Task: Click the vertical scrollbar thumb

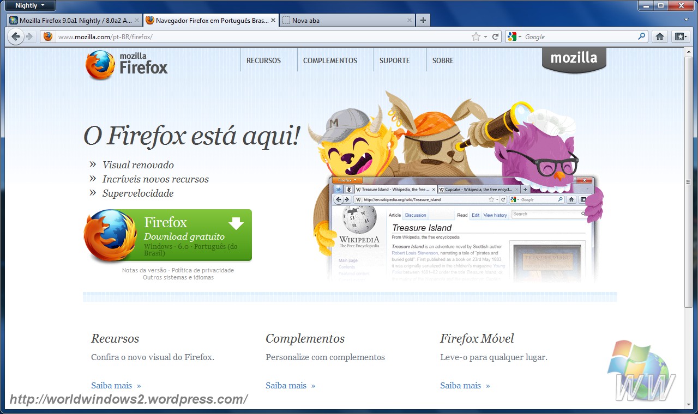Action: (x=688, y=181)
